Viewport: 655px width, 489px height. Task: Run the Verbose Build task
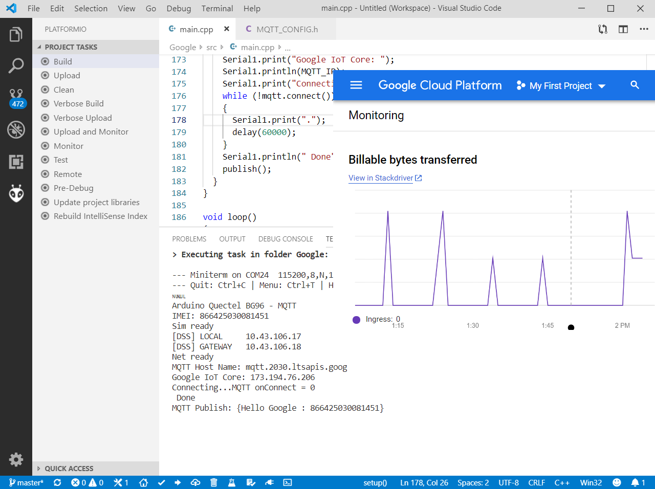pyautogui.click(x=96, y=103)
